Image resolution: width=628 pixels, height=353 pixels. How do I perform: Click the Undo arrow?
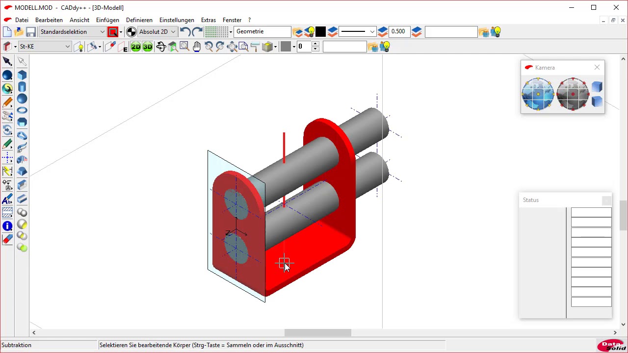[x=185, y=32]
